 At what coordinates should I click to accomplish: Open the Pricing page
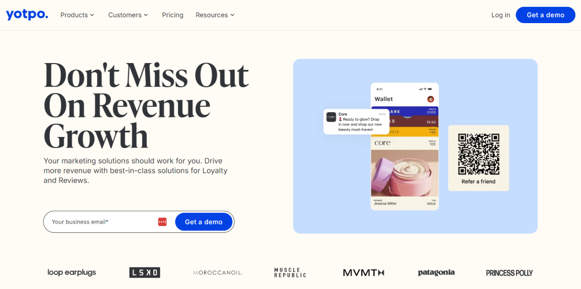coord(173,15)
